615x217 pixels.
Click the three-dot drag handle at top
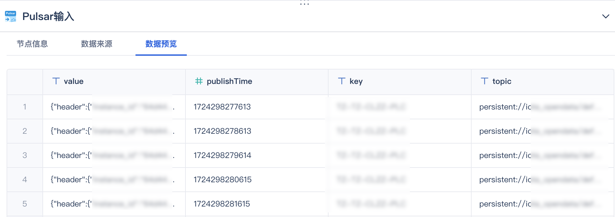305,4
